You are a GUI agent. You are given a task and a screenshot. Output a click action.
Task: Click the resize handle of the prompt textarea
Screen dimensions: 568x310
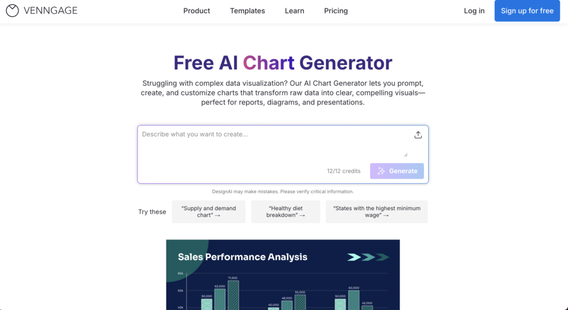click(405, 155)
